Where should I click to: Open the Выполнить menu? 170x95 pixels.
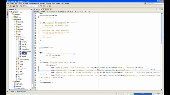(42, 3)
